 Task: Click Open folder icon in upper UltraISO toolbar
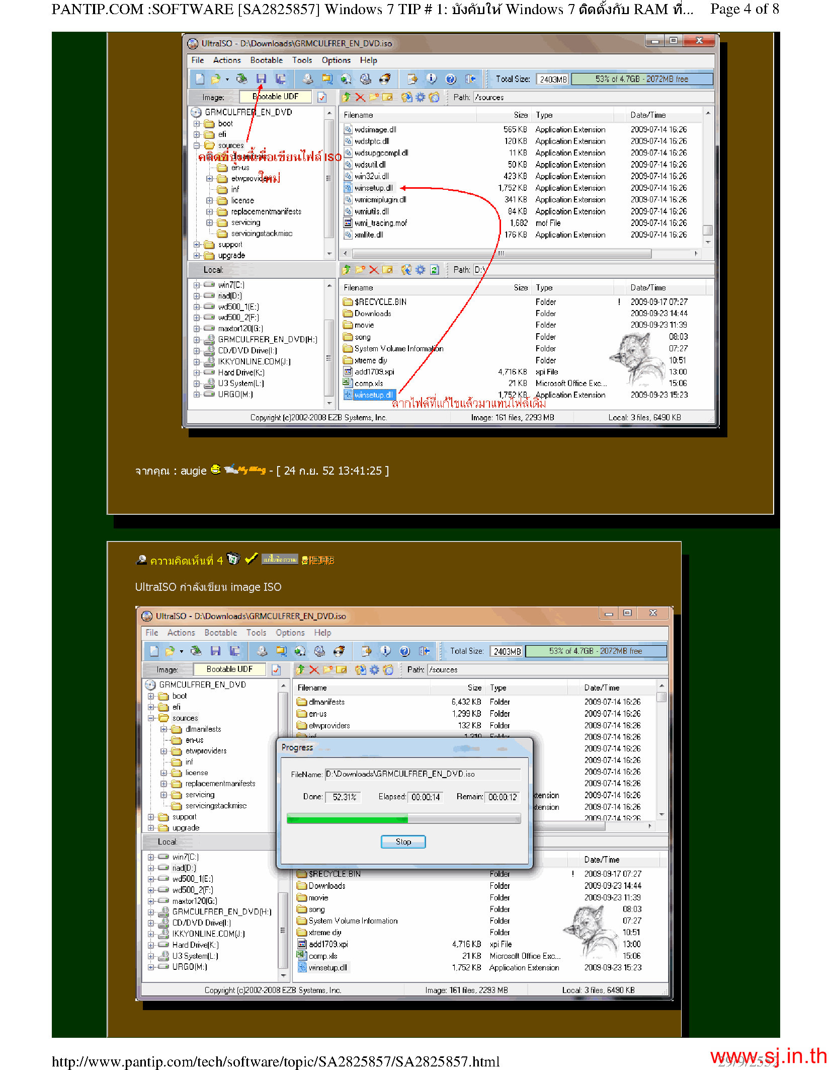click(215, 79)
